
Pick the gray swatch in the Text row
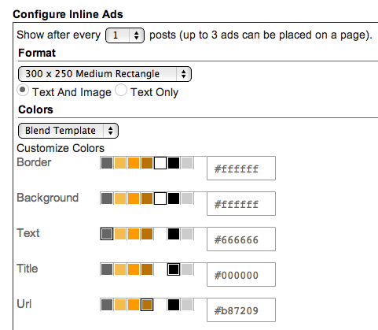click(x=107, y=234)
